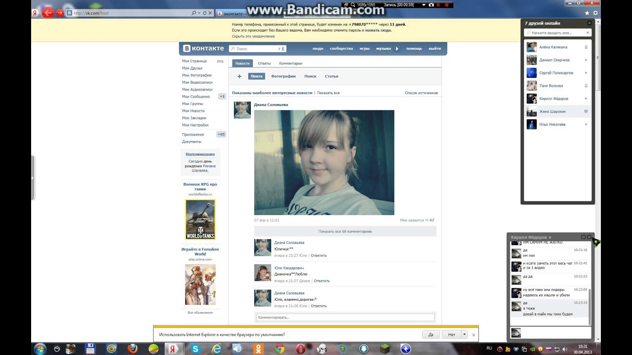Image resolution: width=632 pixels, height=355 pixels.
Task: Click the browser Forward arrow button
Action: tap(60, 13)
